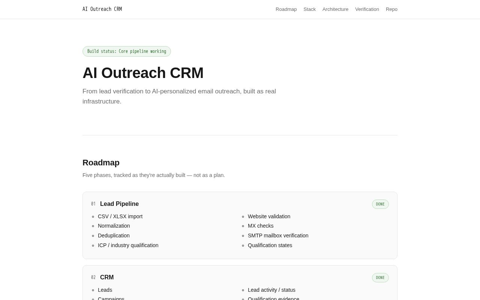480x300 pixels.
Task: Click the Leads item in CRM card
Action: tap(105, 290)
